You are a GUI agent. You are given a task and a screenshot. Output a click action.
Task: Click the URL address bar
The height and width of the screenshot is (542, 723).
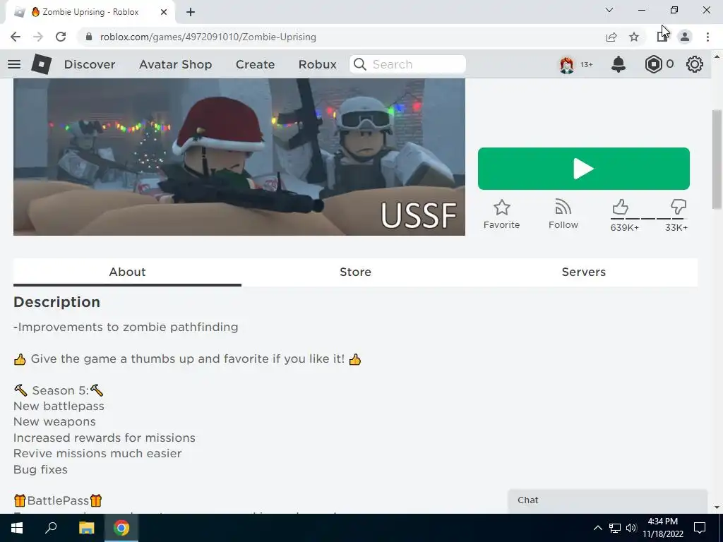coord(341,37)
